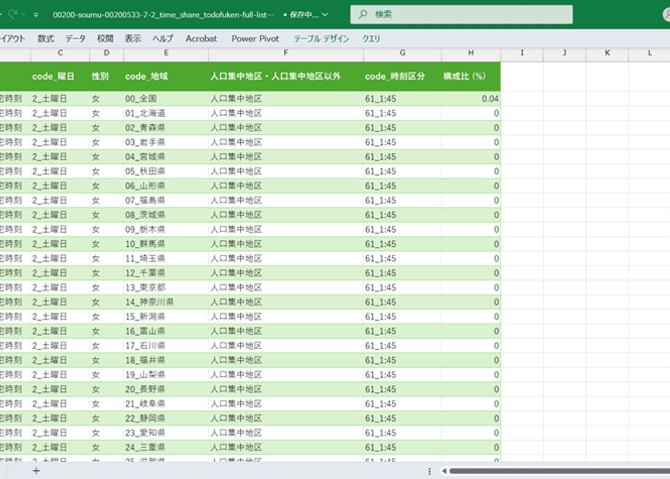This screenshot has height=479, width=670.
Task: Open the Acrobat tab
Action: (x=202, y=38)
